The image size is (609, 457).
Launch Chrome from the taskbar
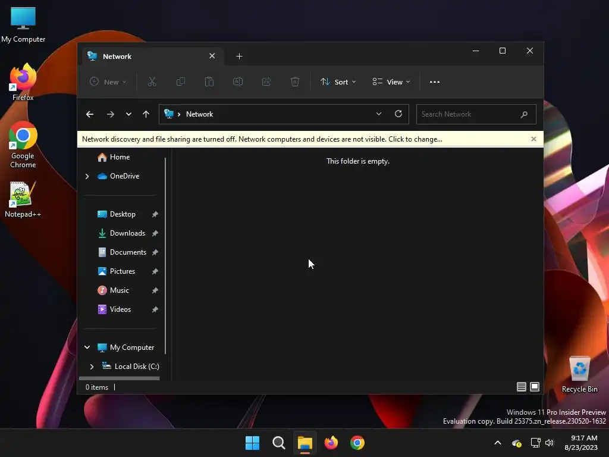tap(357, 443)
